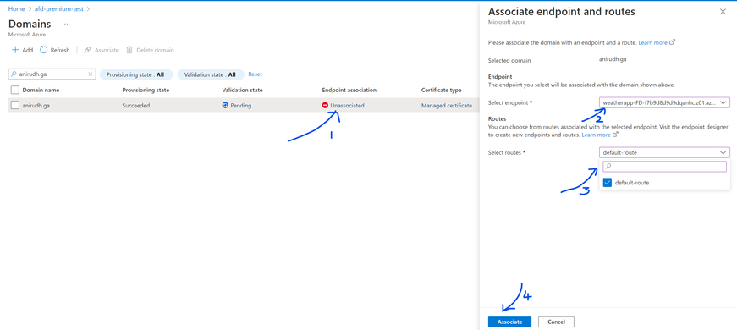737x330 pixels.
Task: Click the Add domain plus icon
Action: click(x=15, y=50)
